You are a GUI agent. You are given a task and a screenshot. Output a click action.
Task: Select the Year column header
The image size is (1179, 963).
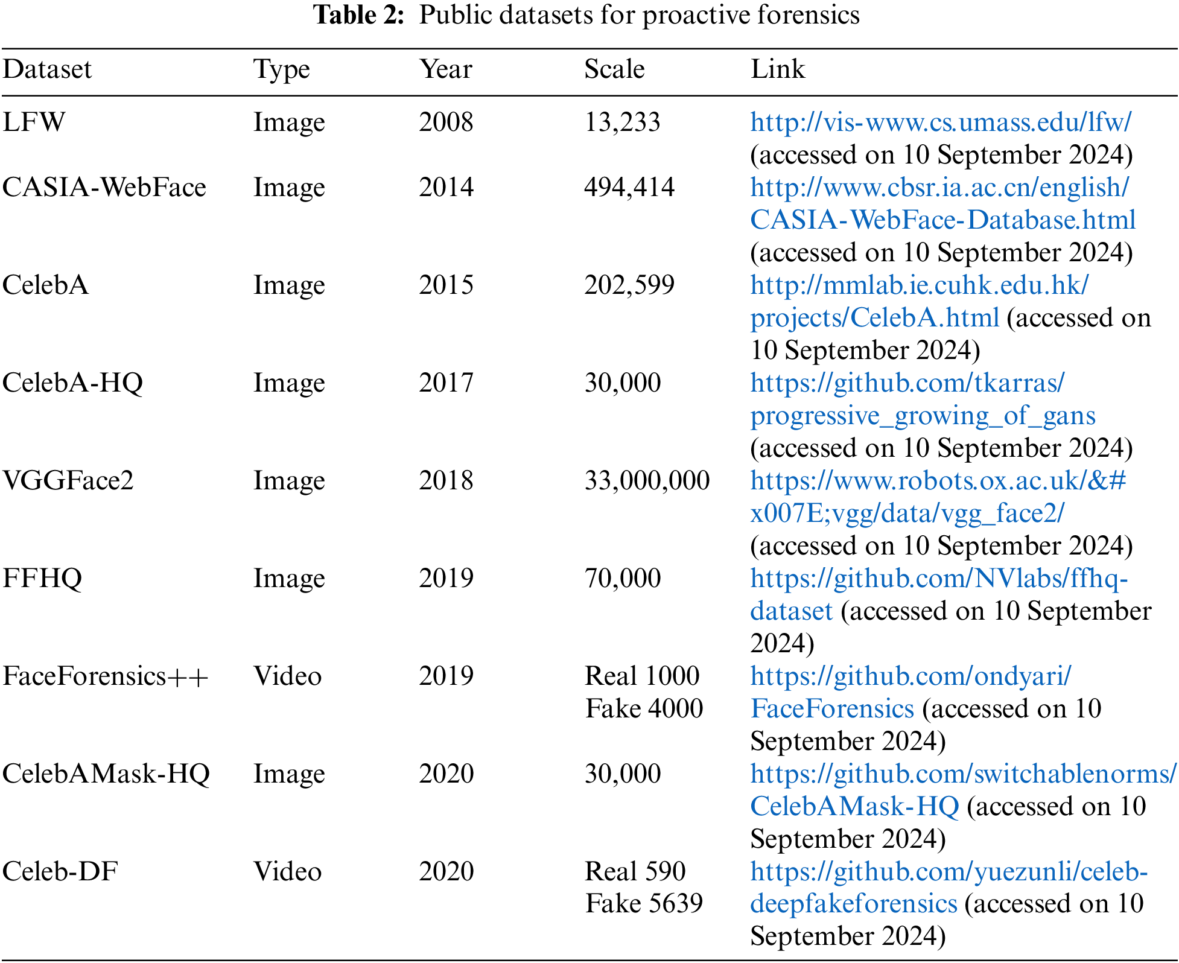coord(445,68)
